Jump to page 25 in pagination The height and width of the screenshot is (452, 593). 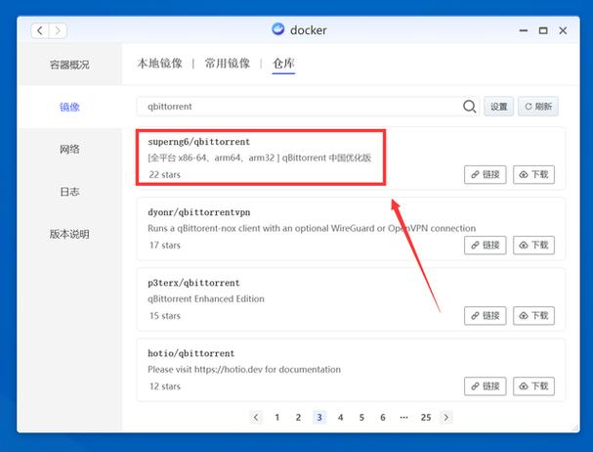[x=426, y=417]
